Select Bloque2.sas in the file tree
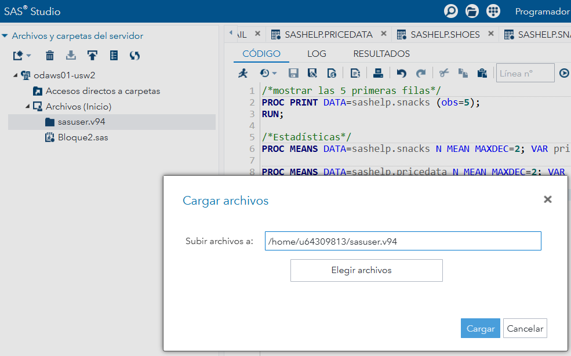Image resolution: width=571 pixels, height=356 pixels. coord(82,137)
